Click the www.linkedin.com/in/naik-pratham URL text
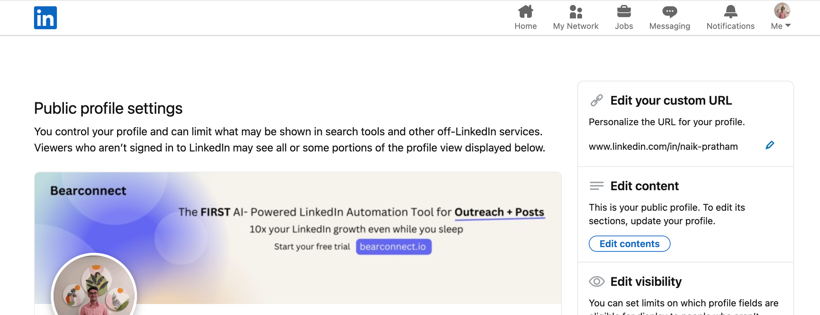This screenshot has width=820, height=315. pos(663,146)
